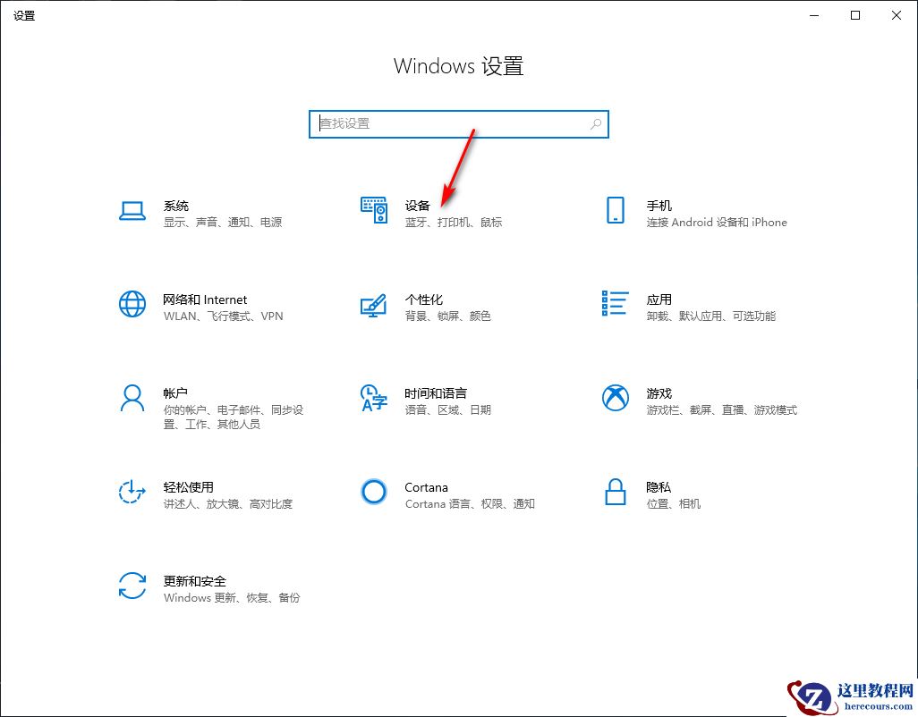Open the 更新和安全 update icon

tap(132, 587)
